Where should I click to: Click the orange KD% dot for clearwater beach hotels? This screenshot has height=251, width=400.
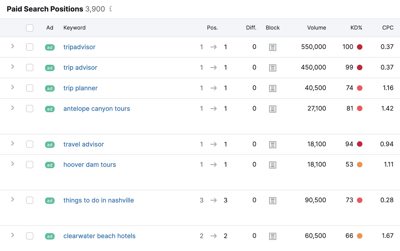point(360,236)
